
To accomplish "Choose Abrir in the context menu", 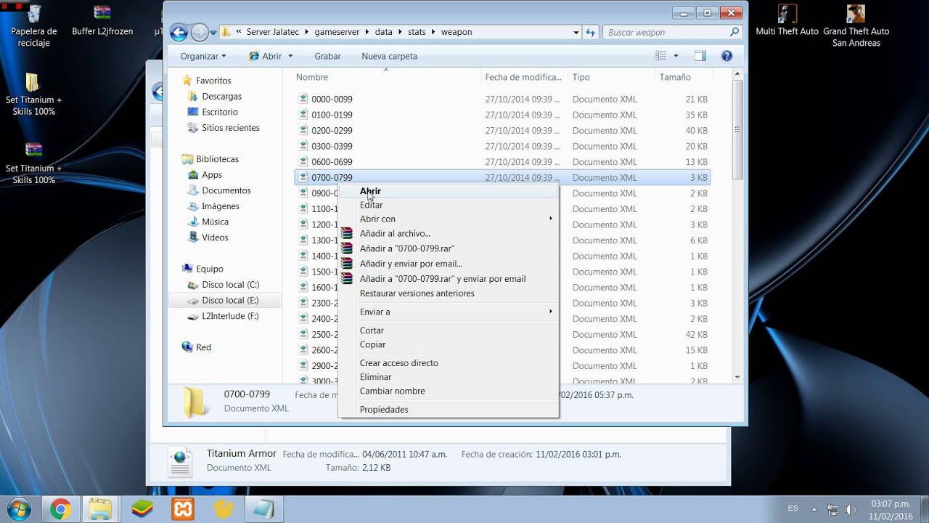I will coord(449,191).
